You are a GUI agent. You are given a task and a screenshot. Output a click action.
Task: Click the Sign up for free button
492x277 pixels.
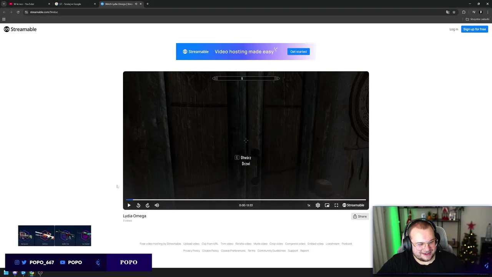474,29
